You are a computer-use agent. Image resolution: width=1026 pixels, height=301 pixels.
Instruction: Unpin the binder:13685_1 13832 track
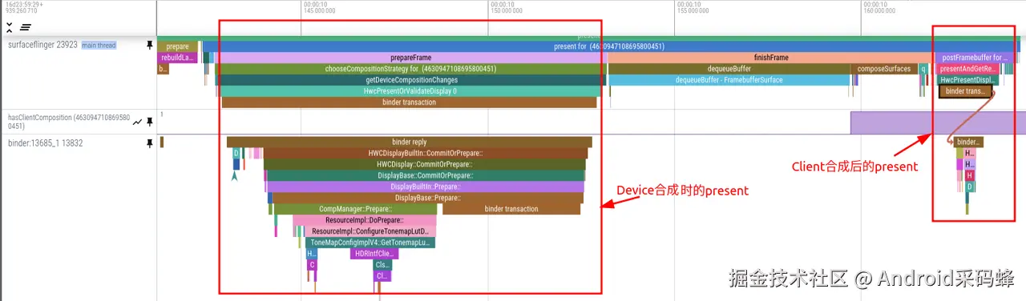point(149,143)
